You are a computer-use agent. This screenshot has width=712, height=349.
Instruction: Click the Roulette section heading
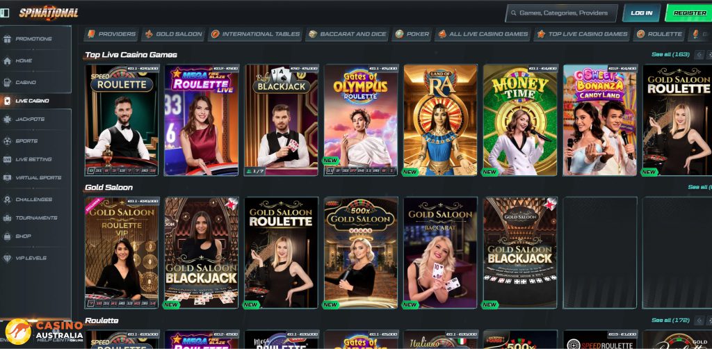pyautogui.click(x=102, y=320)
